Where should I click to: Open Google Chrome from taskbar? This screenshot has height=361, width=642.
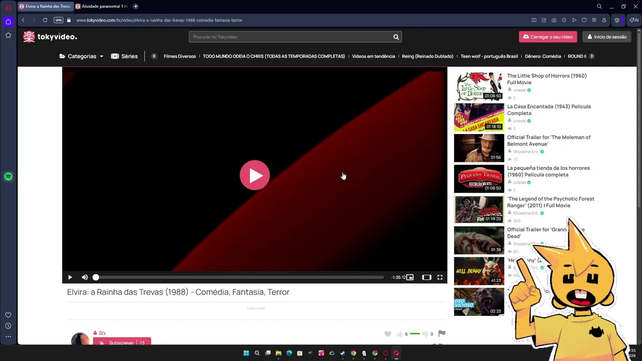pyautogui.click(x=353, y=353)
